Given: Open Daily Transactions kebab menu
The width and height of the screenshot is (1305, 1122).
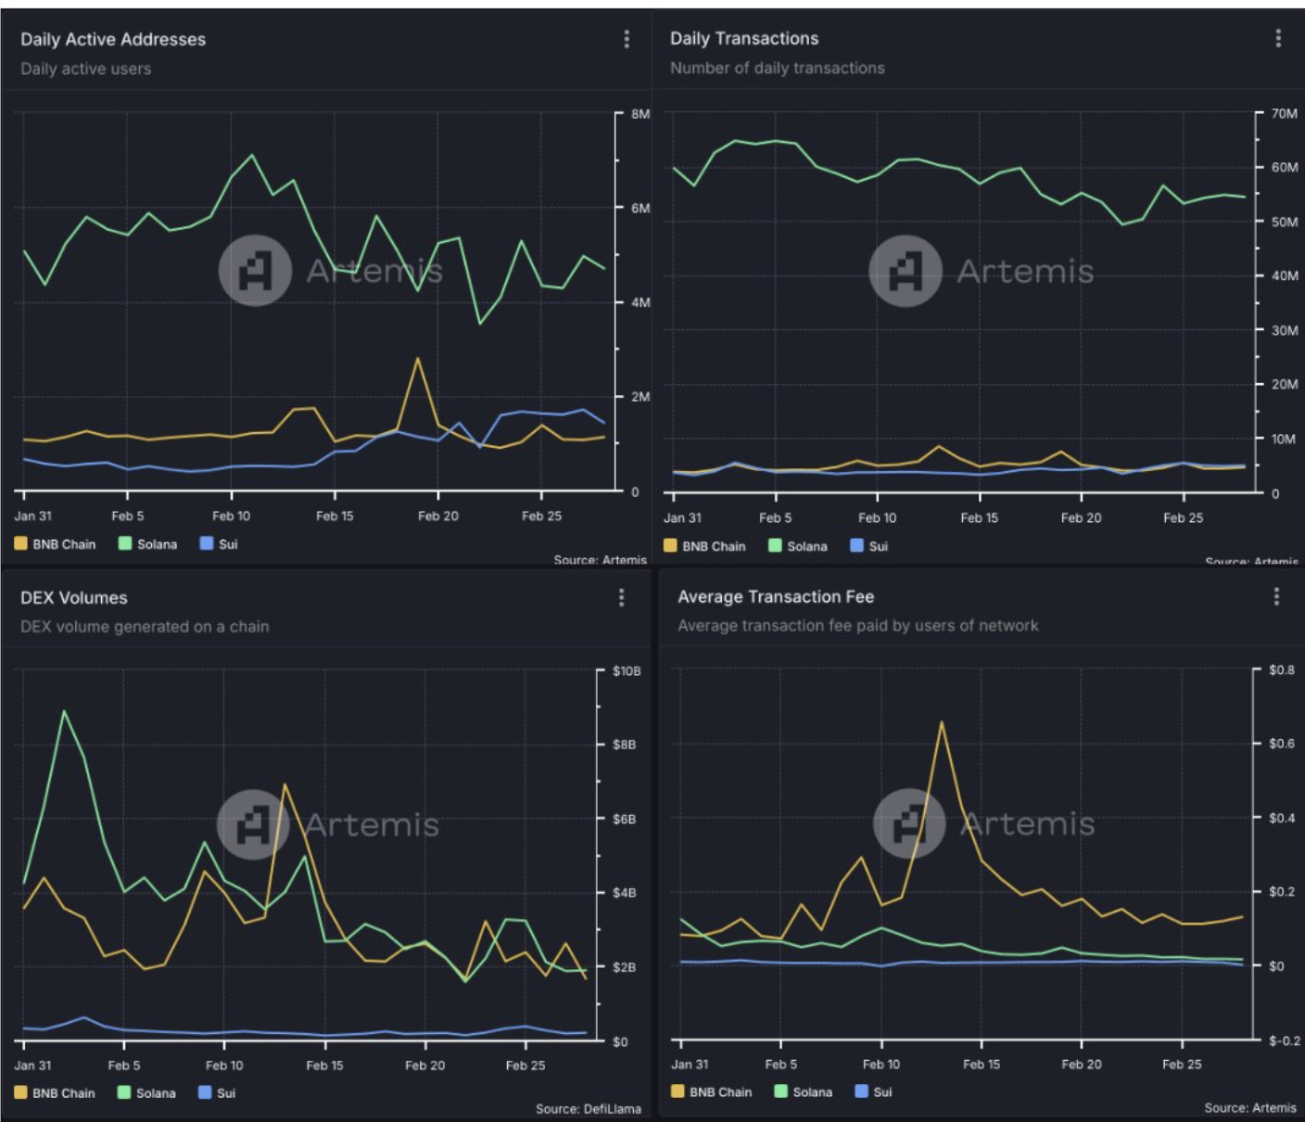Looking at the screenshot, I should pos(1278,38).
